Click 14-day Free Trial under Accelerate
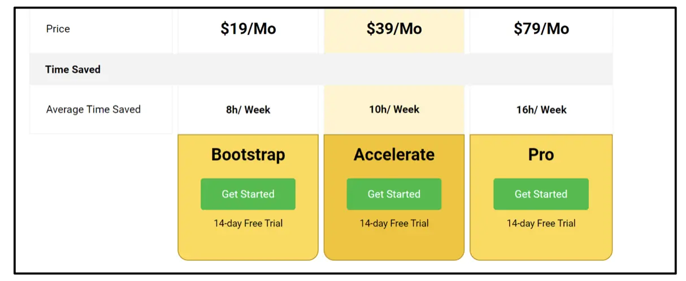This screenshot has width=686, height=281. (394, 223)
